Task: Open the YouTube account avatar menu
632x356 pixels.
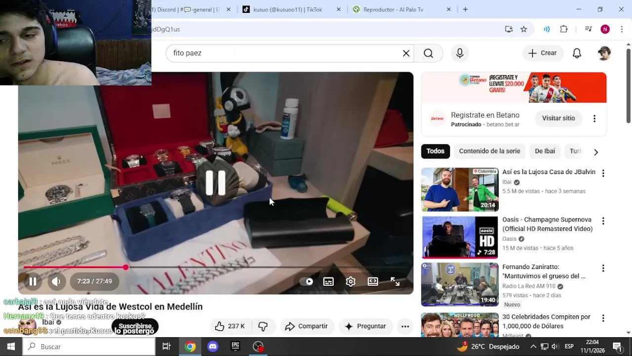Action: point(604,53)
